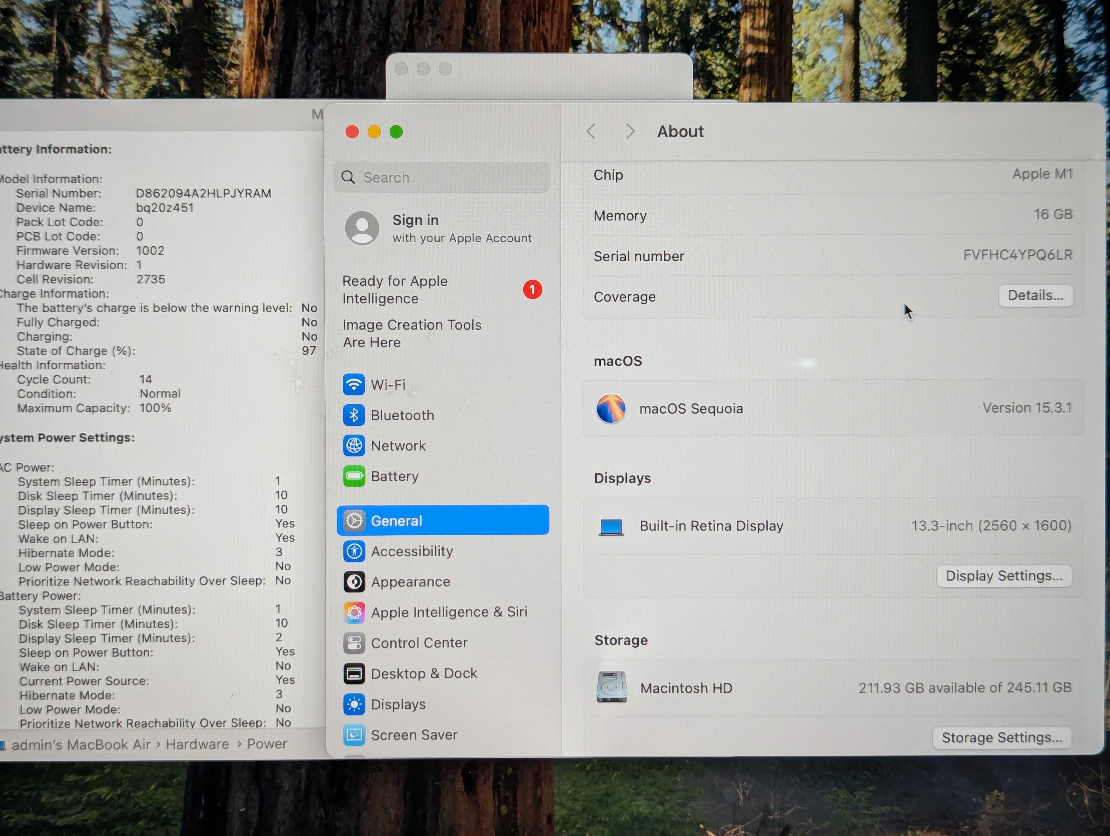Open the Apple Intelligence & Siri icon
This screenshot has height=836, width=1110.
354,612
